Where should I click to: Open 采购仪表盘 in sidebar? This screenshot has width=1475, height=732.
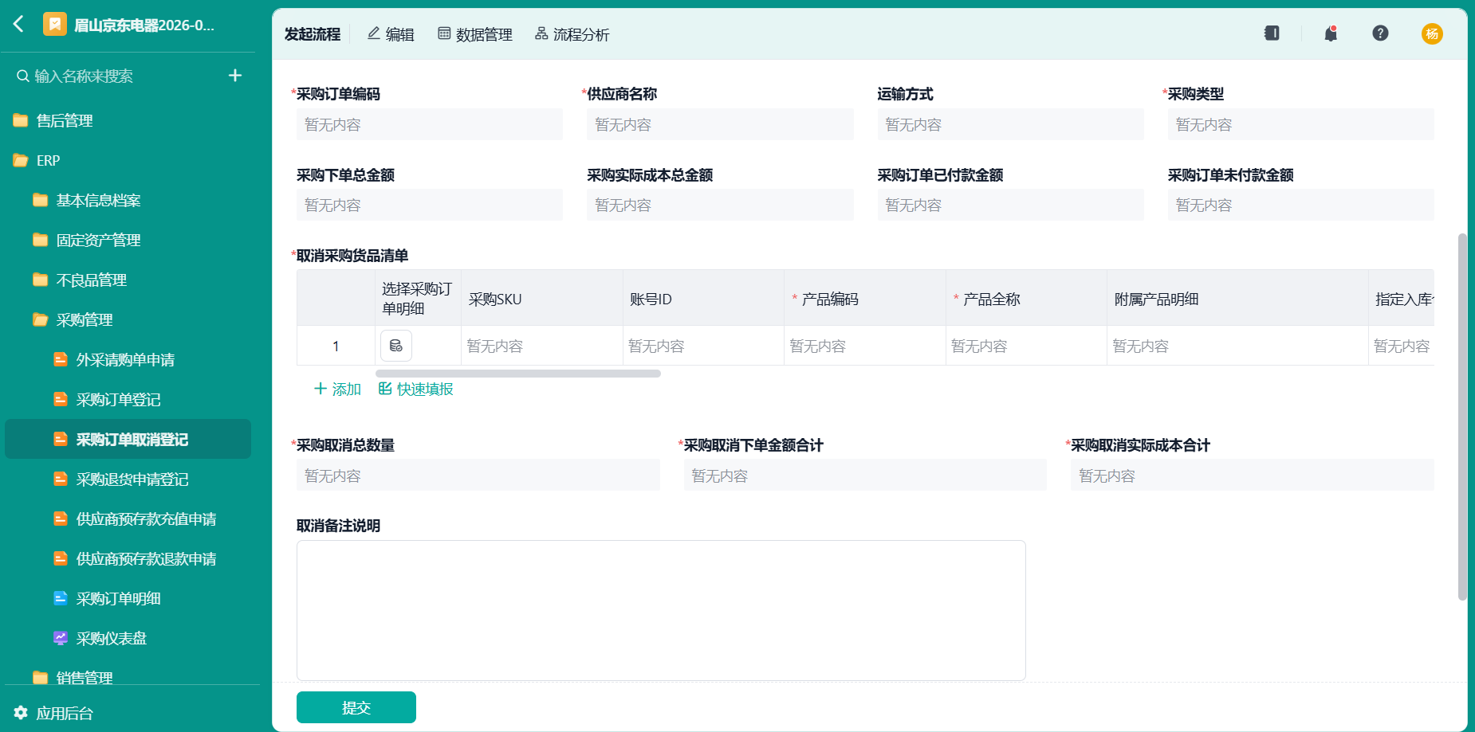pyautogui.click(x=112, y=638)
